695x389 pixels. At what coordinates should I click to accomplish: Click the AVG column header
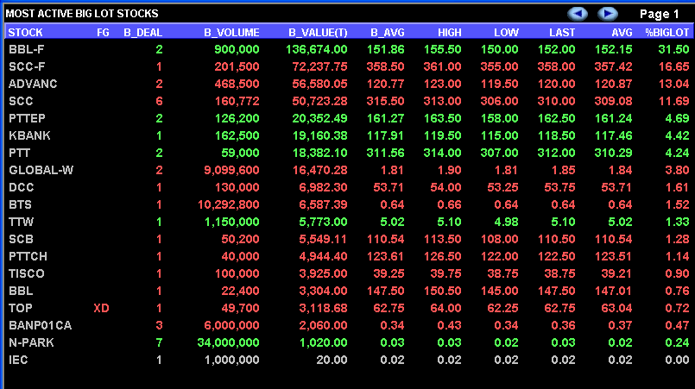coord(622,32)
